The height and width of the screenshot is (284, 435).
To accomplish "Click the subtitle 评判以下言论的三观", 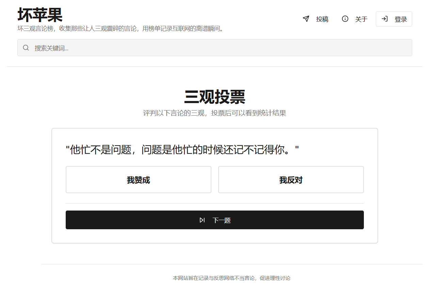I will tap(214, 113).
